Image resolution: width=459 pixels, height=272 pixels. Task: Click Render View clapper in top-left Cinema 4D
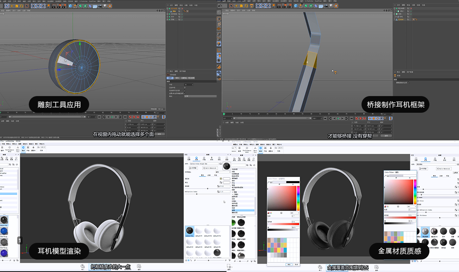click(x=53, y=6)
